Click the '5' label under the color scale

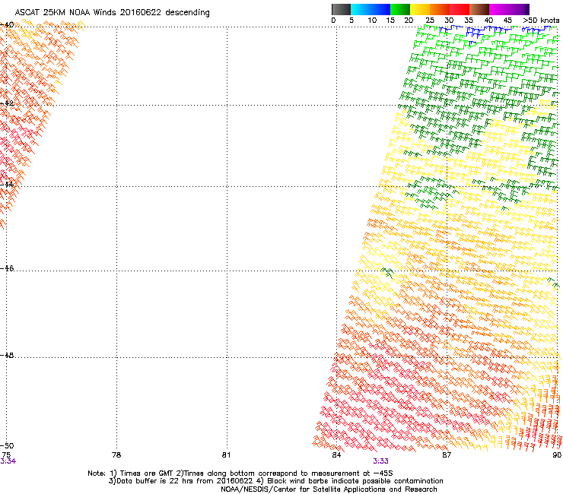coord(351,21)
